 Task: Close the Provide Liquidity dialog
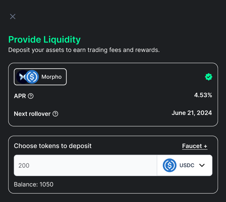13,17
